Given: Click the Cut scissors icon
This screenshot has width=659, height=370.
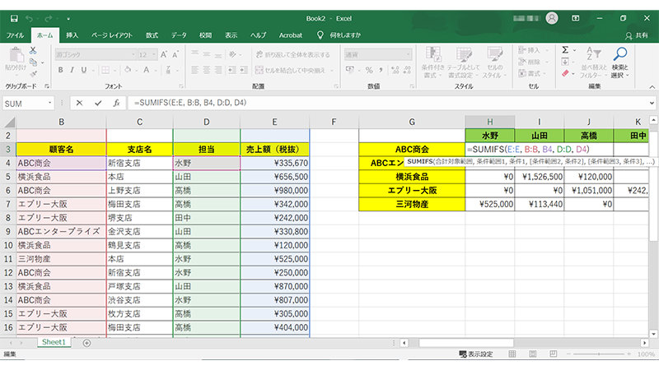Looking at the screenshot, I should pos(33,50).
